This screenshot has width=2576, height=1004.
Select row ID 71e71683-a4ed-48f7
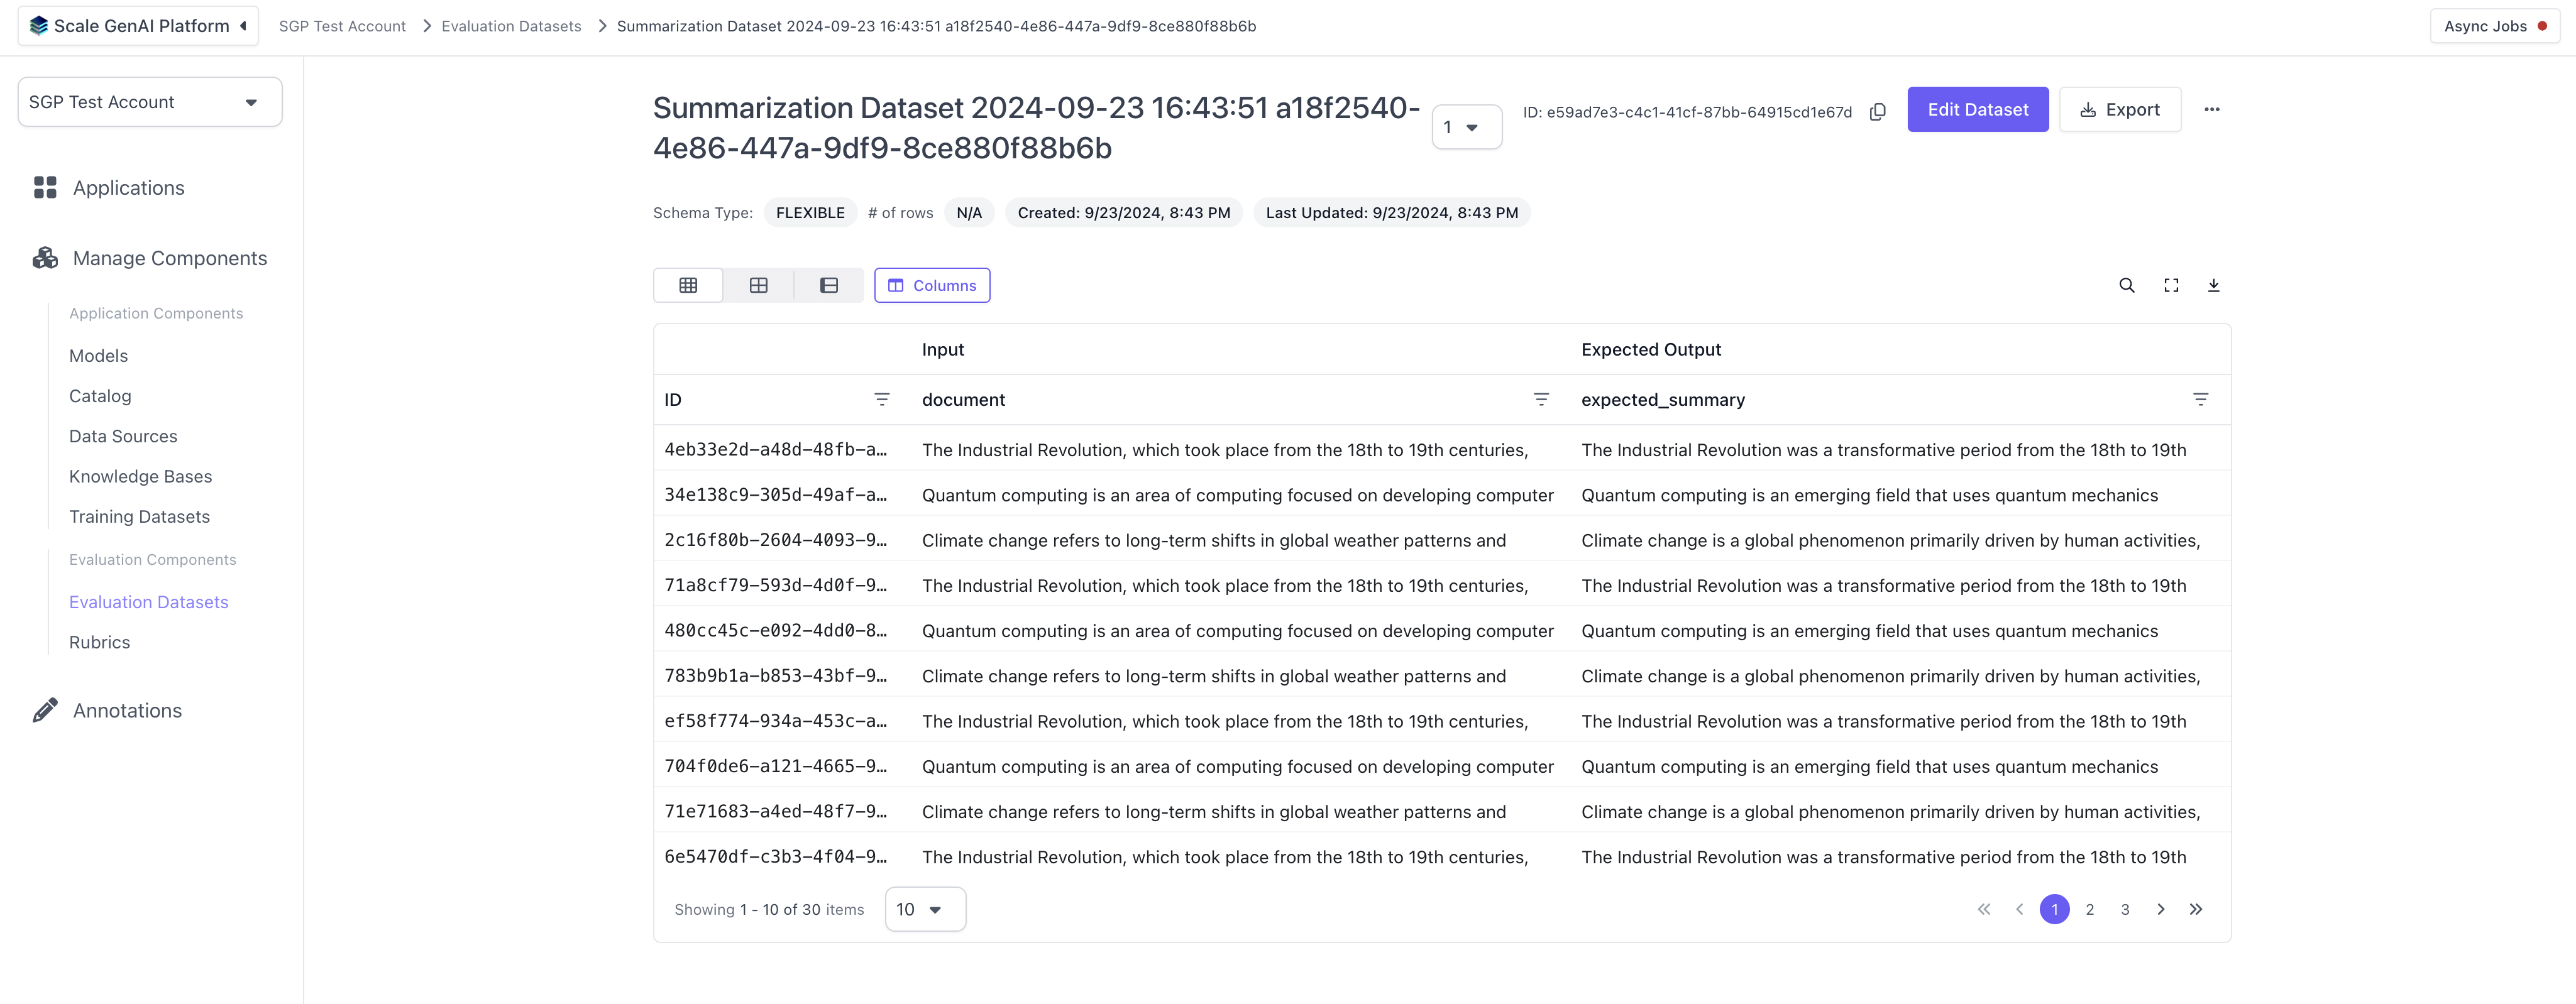coord(775,812)
